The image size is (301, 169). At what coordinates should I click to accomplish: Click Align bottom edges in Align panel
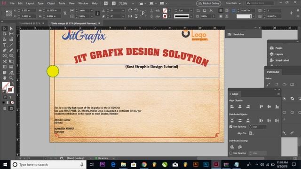tap(277, 107)
